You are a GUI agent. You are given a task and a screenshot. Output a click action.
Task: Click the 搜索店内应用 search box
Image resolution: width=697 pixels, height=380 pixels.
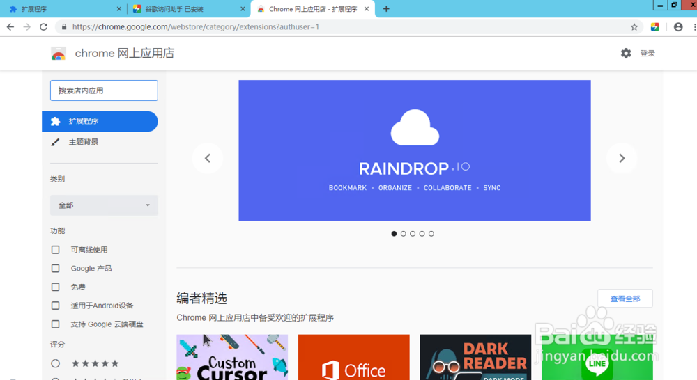tap(104, 90)
